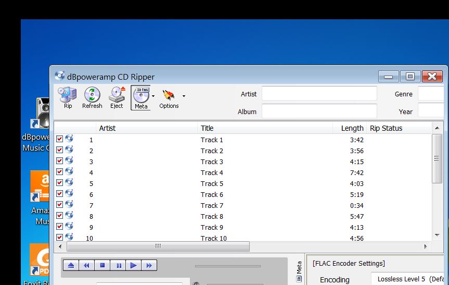Screen dimensions: 449x285
Task: Eject the CD using the toolbar
Action: click(x=117, y=97)
